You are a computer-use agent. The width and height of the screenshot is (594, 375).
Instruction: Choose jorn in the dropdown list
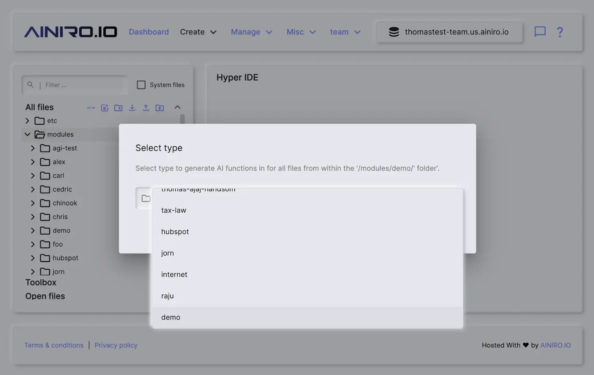308,253
